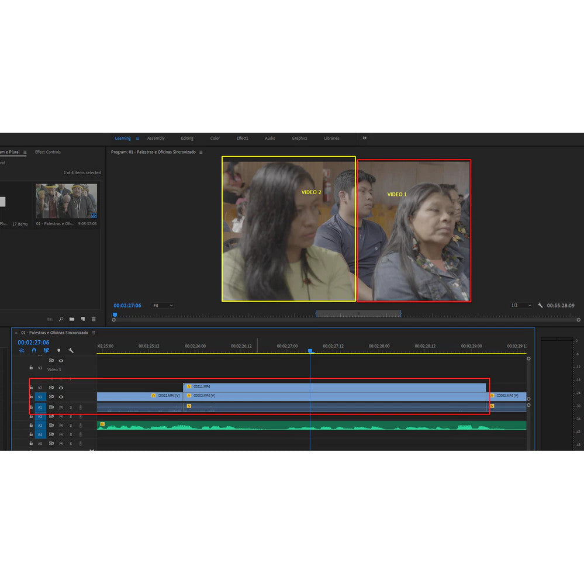This screenshot has width=584, height=584.
Task: Click the Find magnifier in Project panel
Action: click(x=61, y=319)
